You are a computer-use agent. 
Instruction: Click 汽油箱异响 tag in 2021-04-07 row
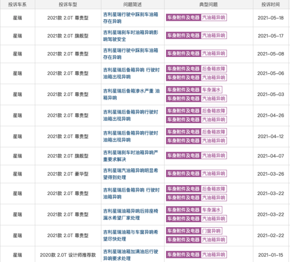pyautogui.click(x=214, y=156)
